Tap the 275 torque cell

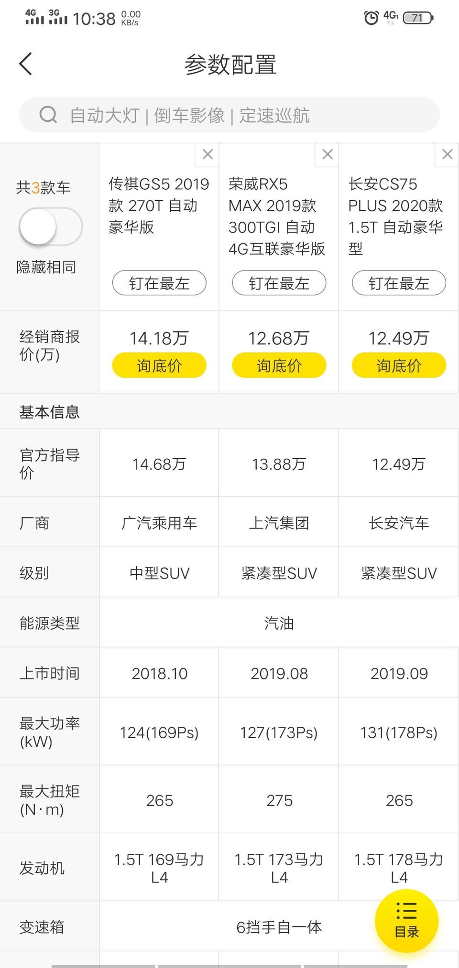coord(279,800)
